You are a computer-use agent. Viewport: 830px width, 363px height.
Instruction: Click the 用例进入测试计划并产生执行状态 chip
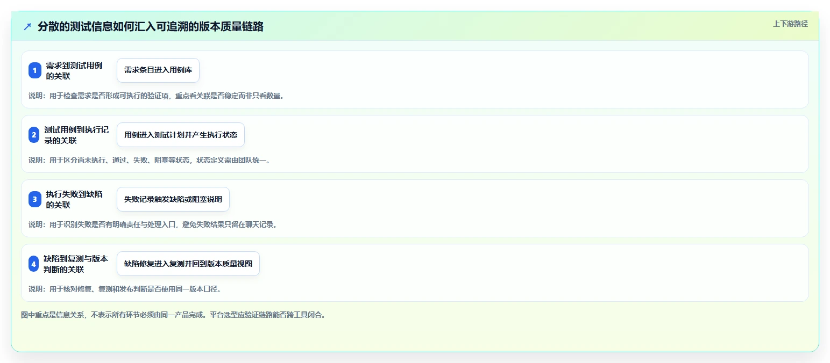coord(181,135)
